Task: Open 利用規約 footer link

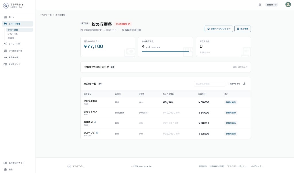Action: [203, 166]
